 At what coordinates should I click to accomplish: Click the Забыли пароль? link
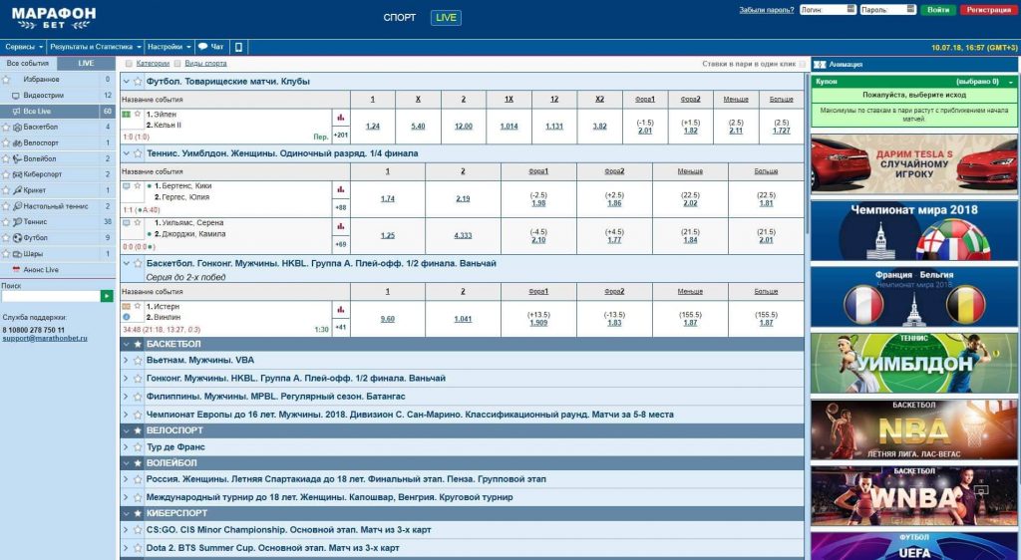tap(766, 10)
